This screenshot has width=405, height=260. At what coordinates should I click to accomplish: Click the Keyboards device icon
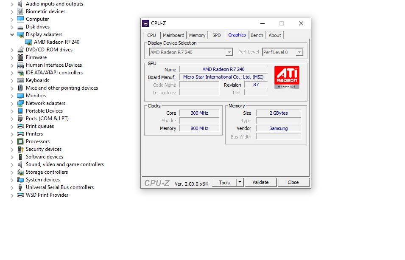pos(20,80)
